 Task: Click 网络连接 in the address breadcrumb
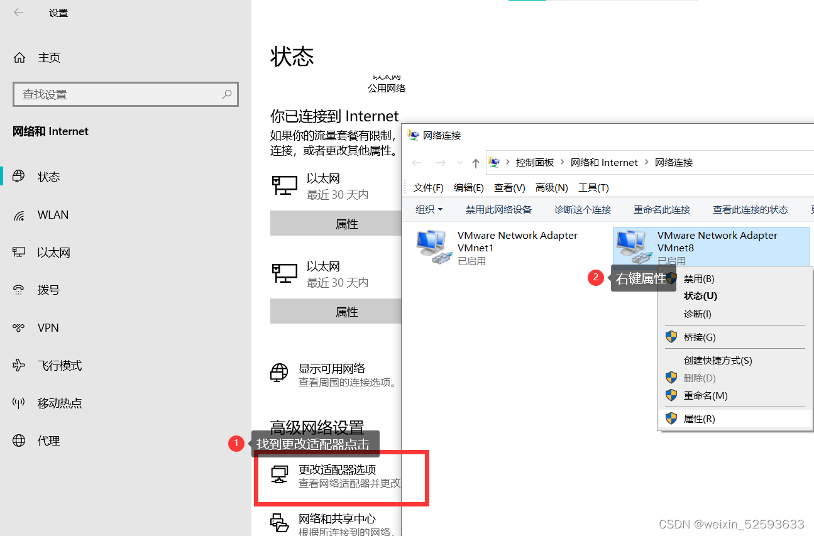pos(674,162)
